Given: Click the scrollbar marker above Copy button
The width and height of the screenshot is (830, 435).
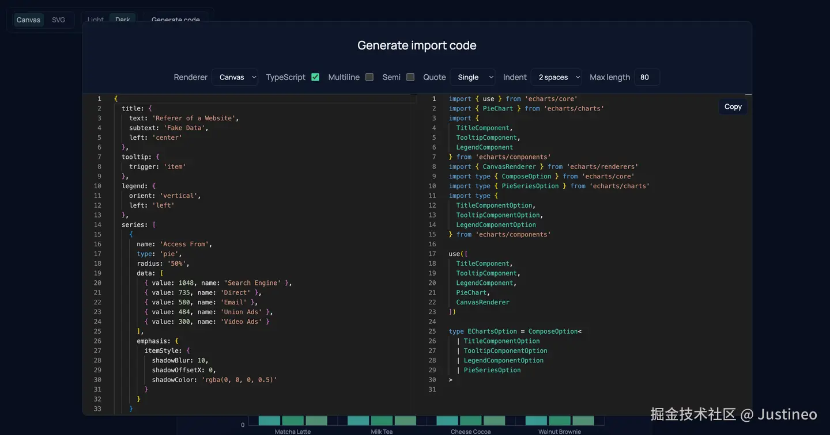Looking at the screenshot, I should click(x=748, y=94).
